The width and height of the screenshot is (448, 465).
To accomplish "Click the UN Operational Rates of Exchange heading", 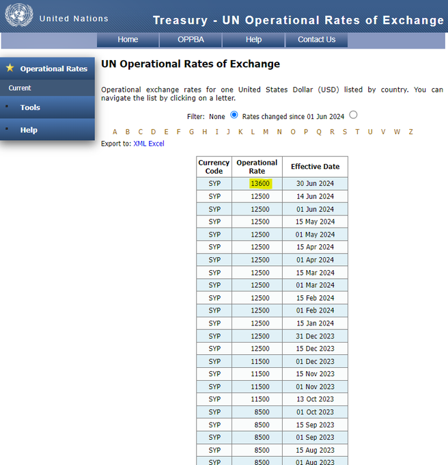I will (x=191, y=64).
